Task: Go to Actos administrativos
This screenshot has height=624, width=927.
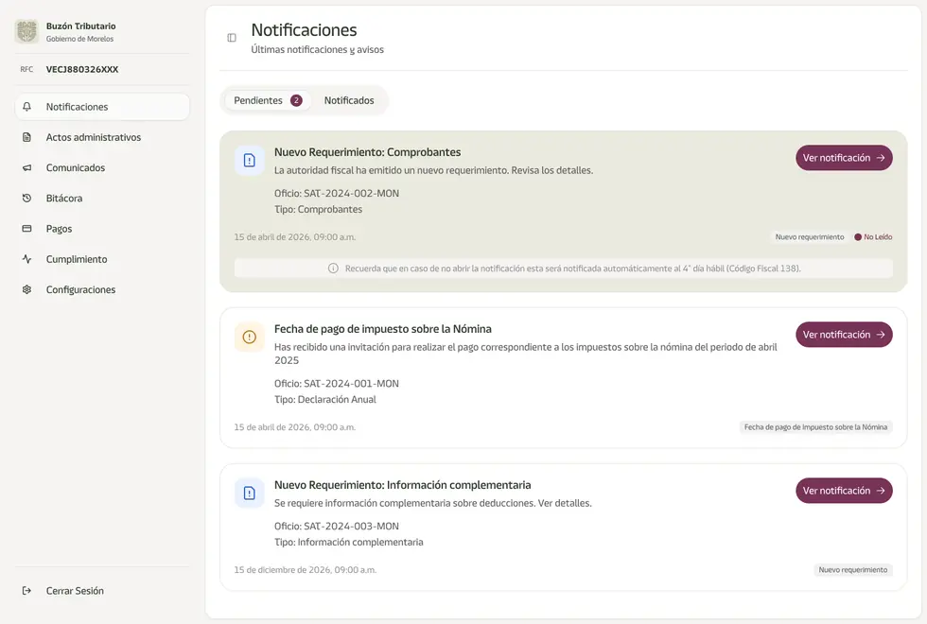Action: pyautogui.click(x=102, y=137)
